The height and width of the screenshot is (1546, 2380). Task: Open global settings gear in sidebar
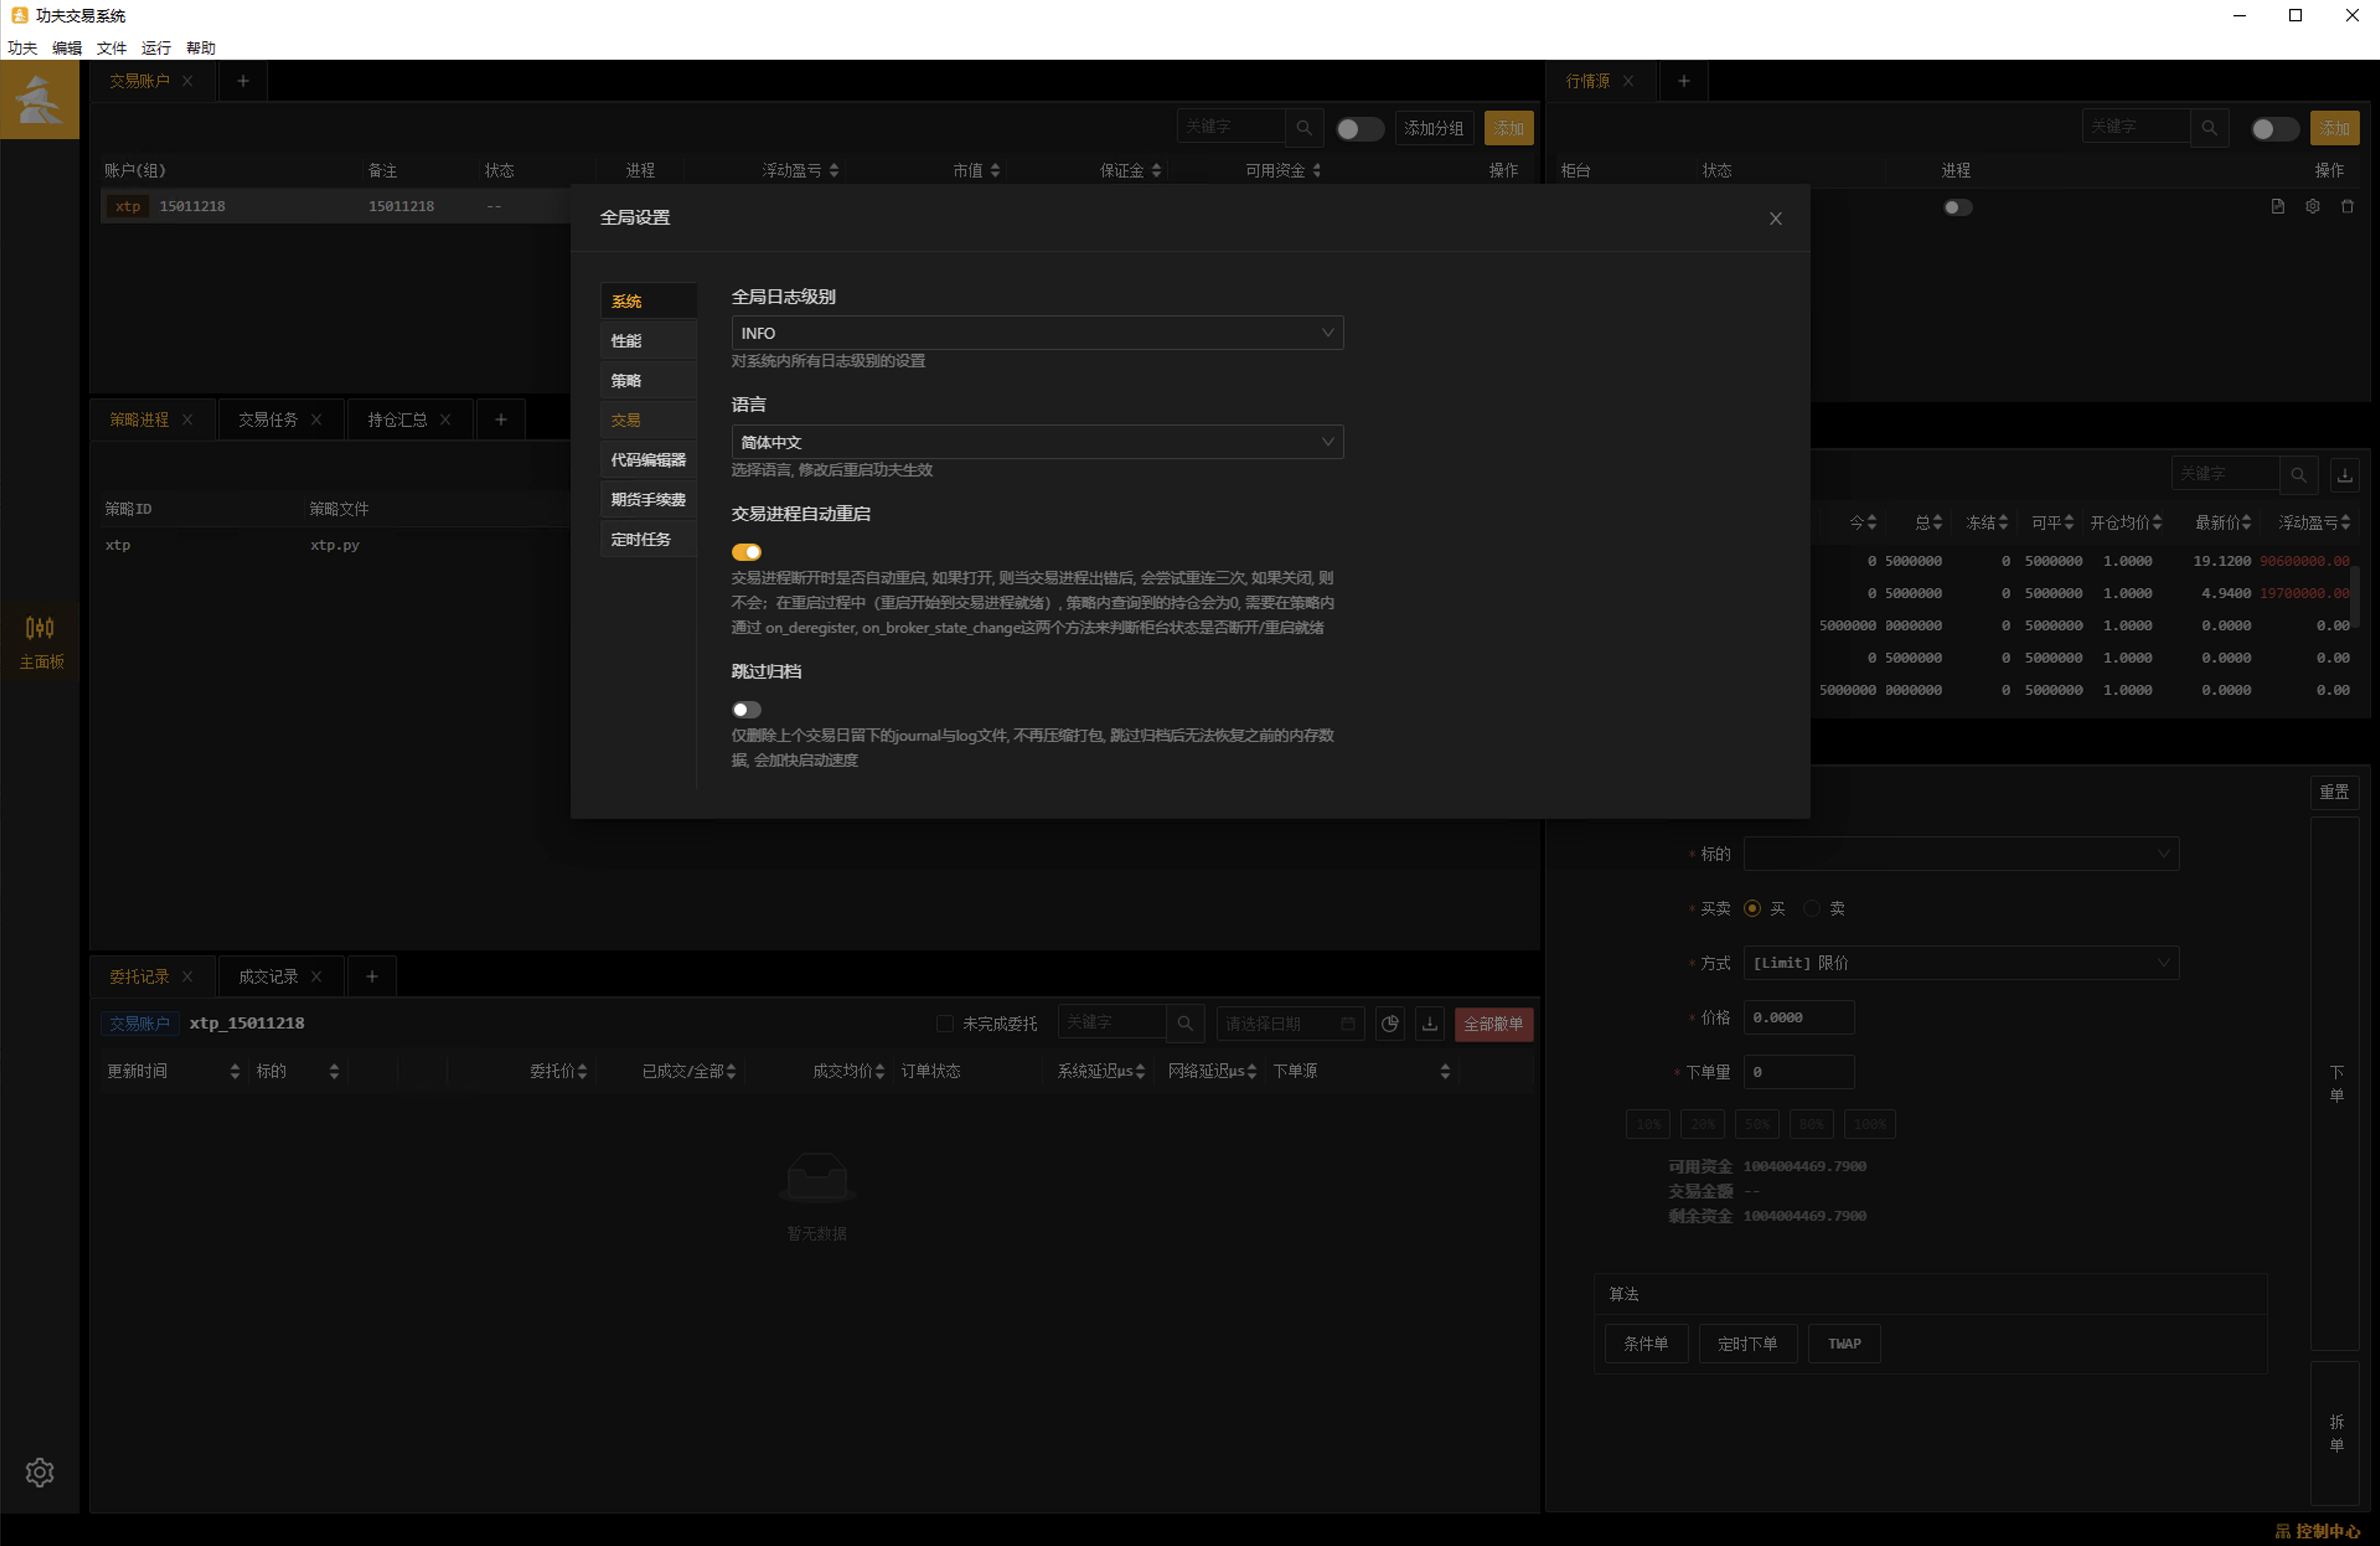(39, 1471)
